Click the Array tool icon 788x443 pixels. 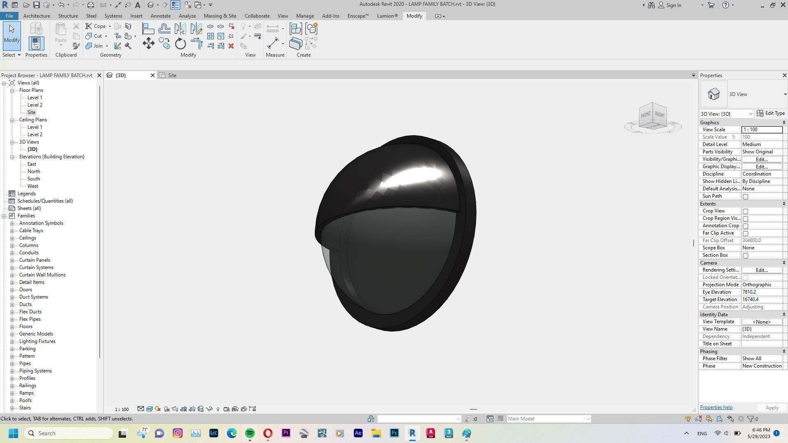tap(211, 37)
